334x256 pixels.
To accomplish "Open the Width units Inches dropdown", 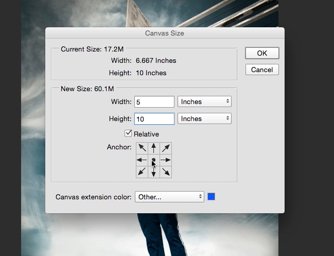I will pos(204,101).
